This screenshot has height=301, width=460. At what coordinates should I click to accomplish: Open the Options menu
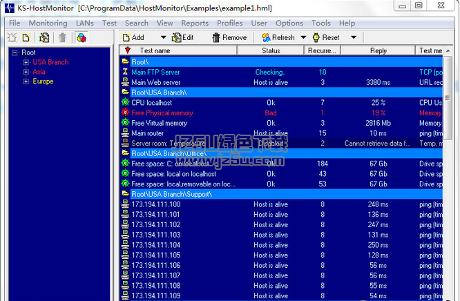point(289,23)
